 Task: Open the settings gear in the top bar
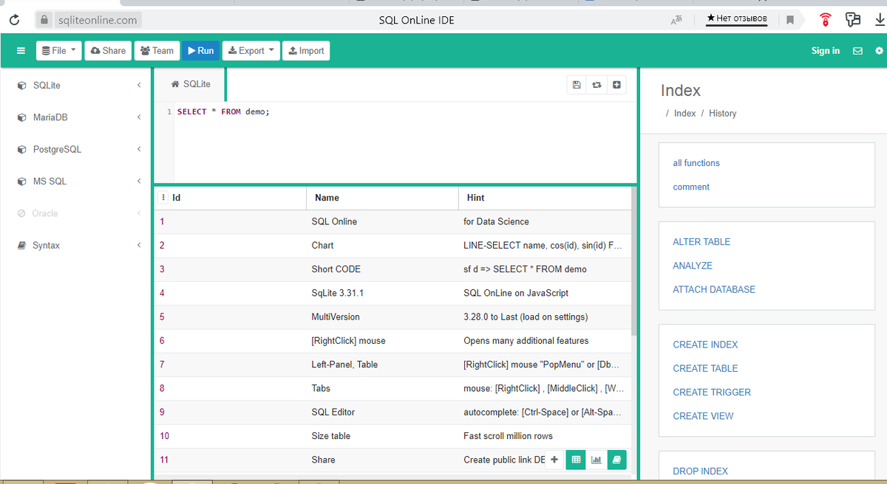[878, 50]
